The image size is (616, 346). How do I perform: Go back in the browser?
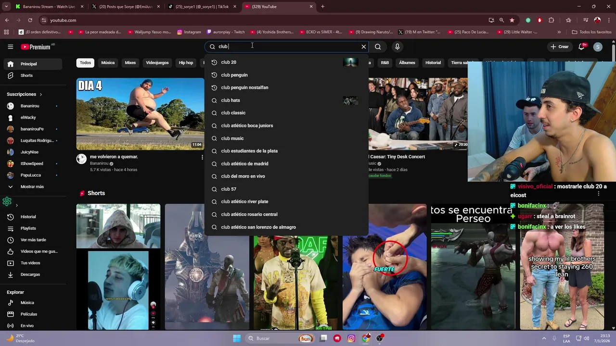coord(7,20)
